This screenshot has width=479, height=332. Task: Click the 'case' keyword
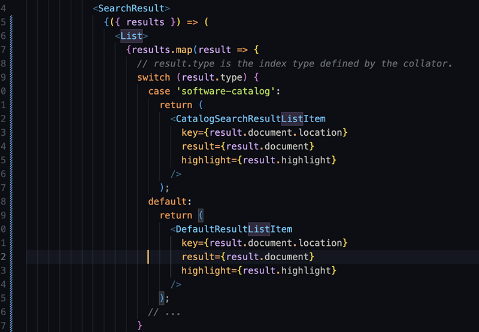pyautogui.click(x=159, y=92)
